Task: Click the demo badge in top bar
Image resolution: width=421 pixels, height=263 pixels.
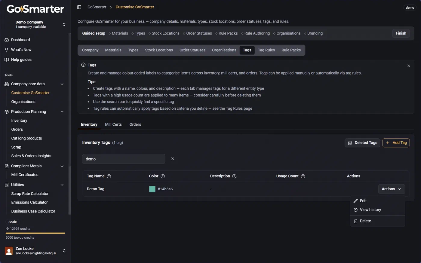Action: coord(410,8)
